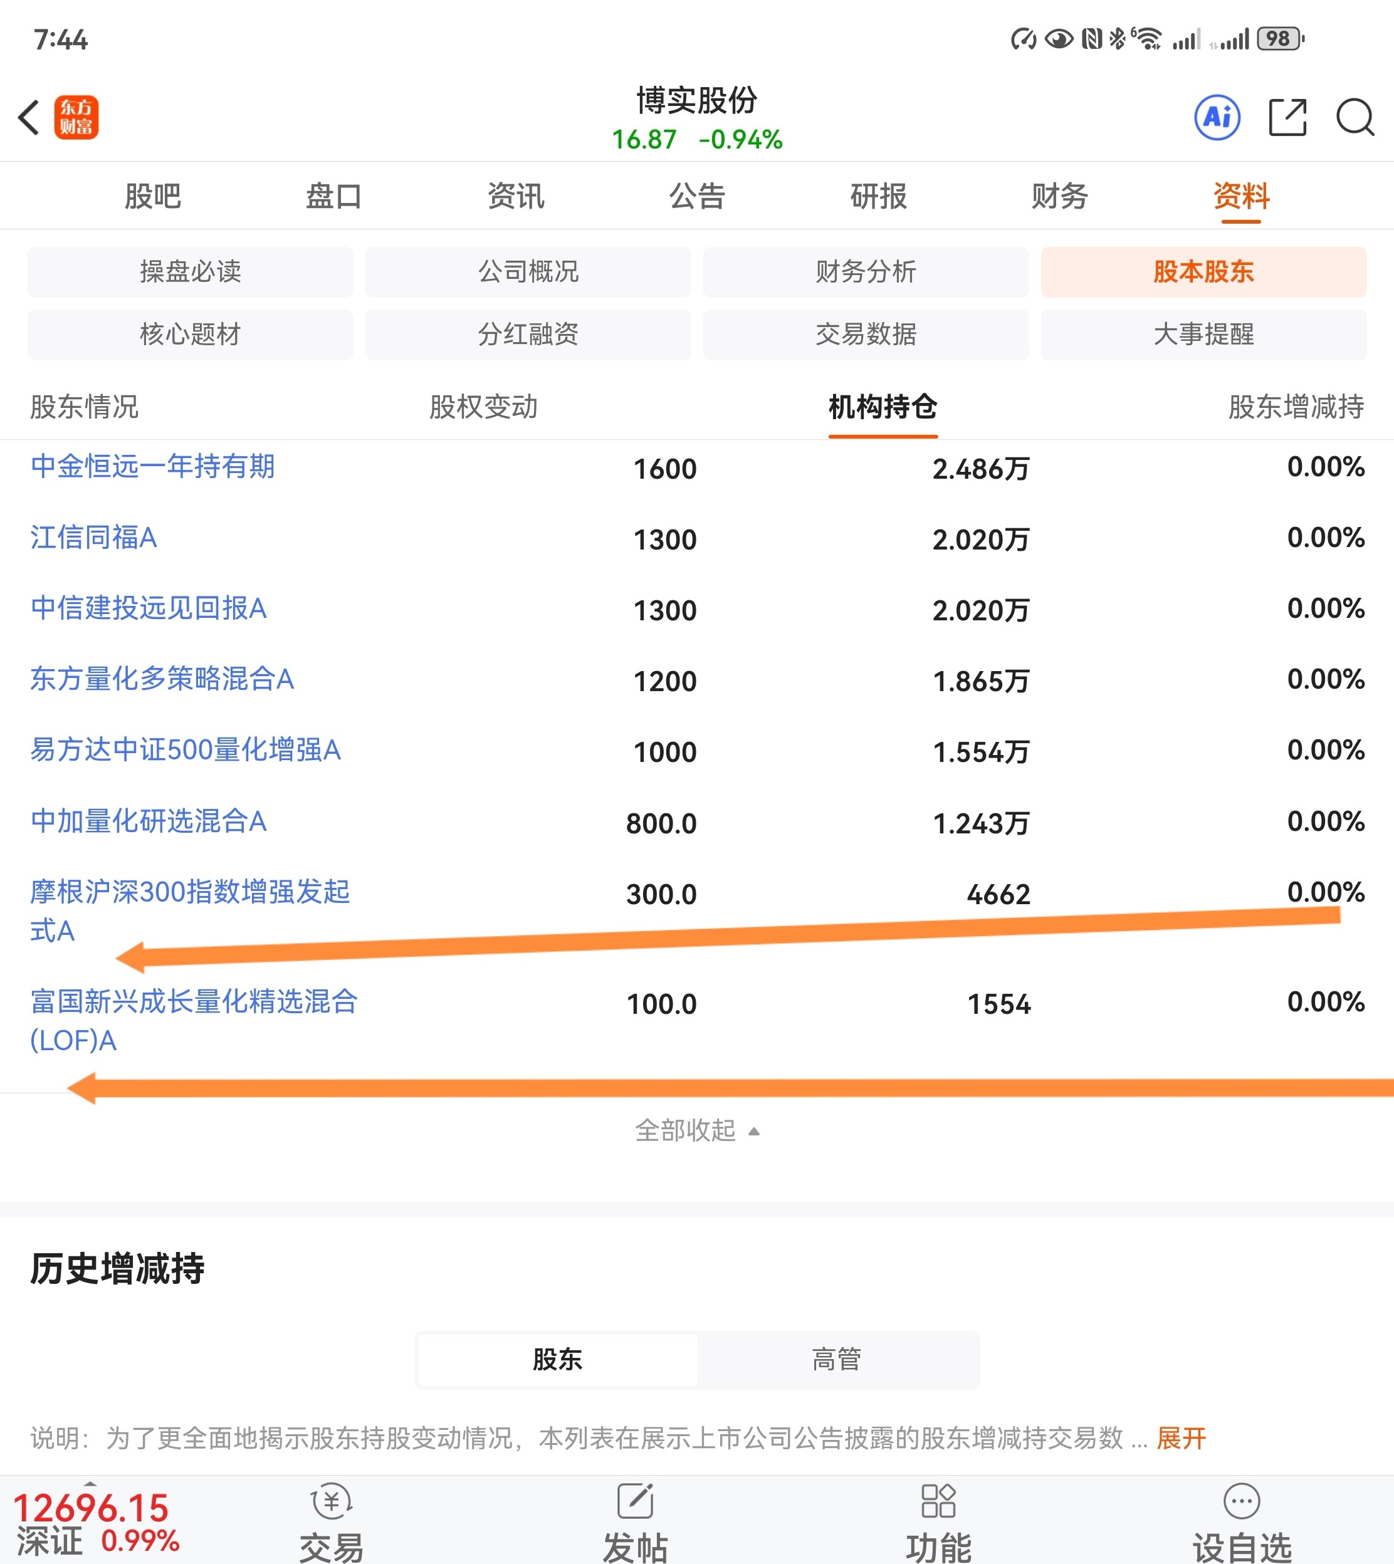Open fund 富国新兴成长量化精选混合(LOF)A
The height and width of the screenshot is (1564, 1394).
pos(194,1021)
